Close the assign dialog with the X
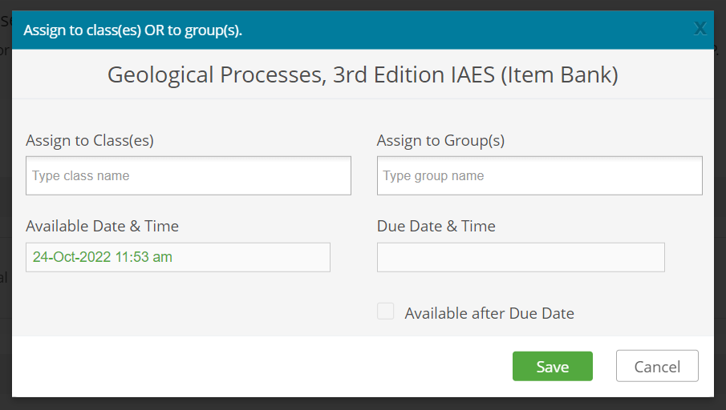The height and width of the screenshot is (410, 726). (x=700, y=29)
